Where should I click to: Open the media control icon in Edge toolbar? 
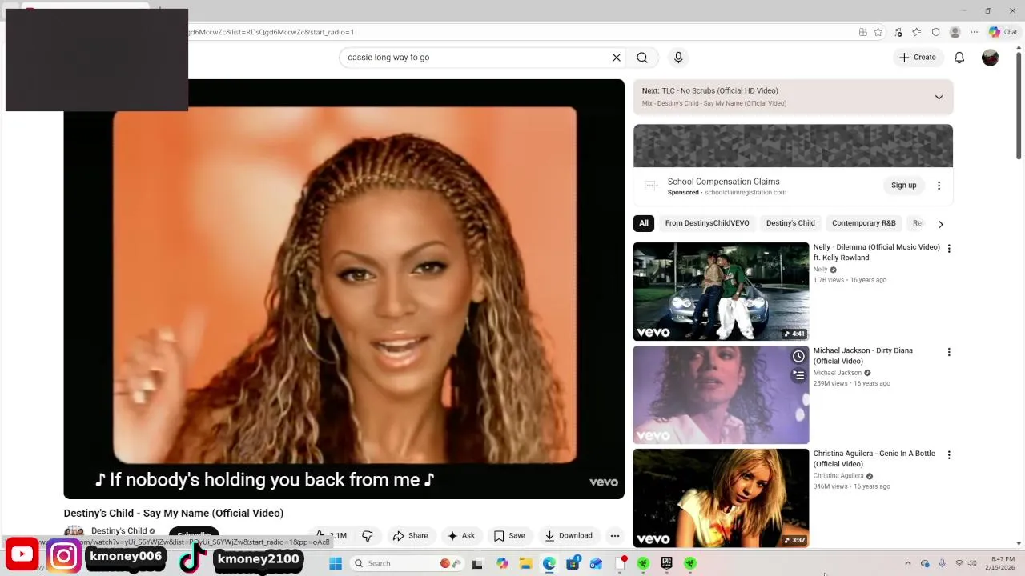[898, 32]
